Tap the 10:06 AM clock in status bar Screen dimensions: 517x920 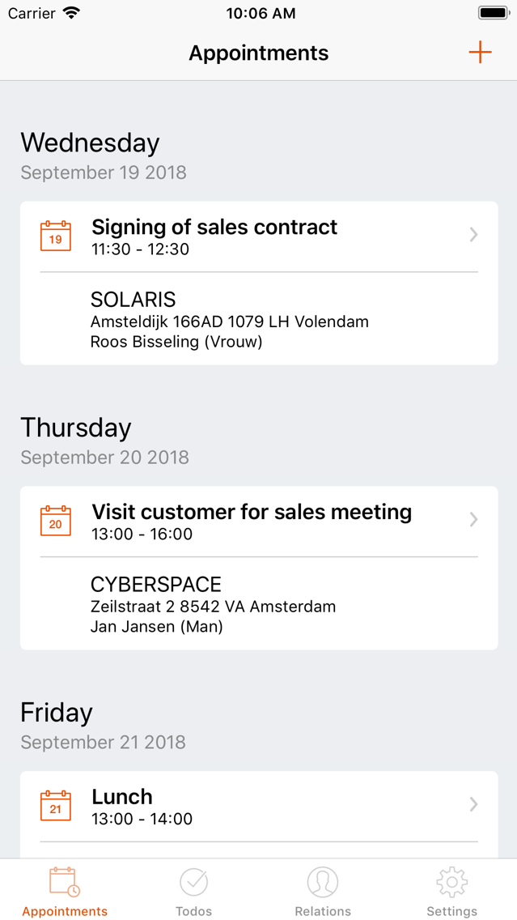click(261, 13)
